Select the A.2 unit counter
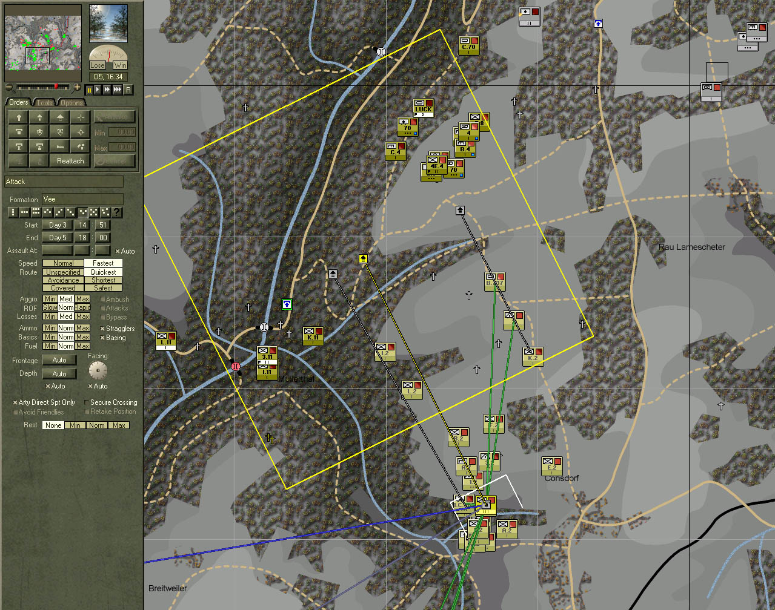The height and width of the screenshot is (610, 775). (507, 529)
